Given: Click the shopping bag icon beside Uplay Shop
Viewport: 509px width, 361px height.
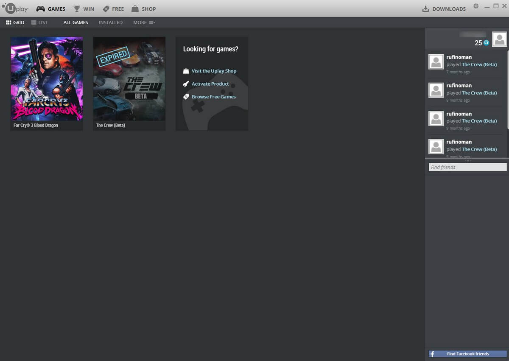Looking at the screenshot, I should [x=186, y=71].
